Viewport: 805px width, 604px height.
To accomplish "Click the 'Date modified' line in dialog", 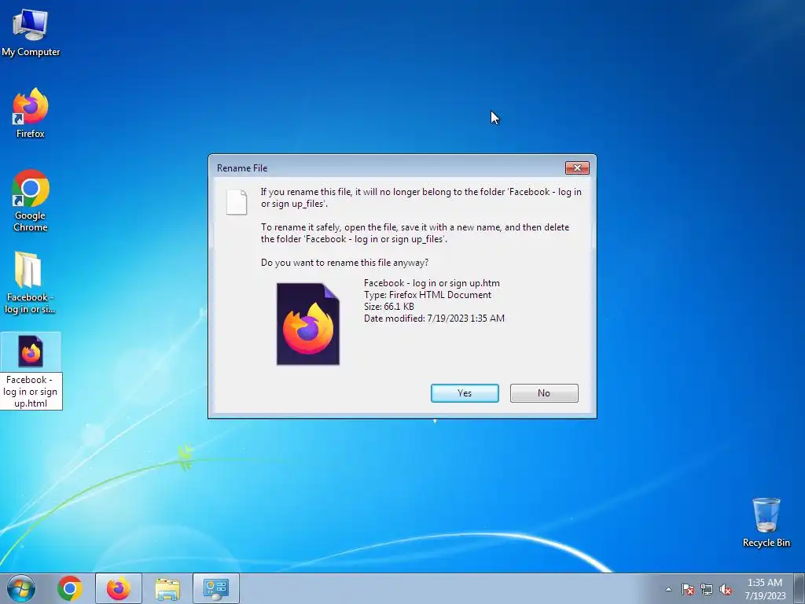I will 434,319.
